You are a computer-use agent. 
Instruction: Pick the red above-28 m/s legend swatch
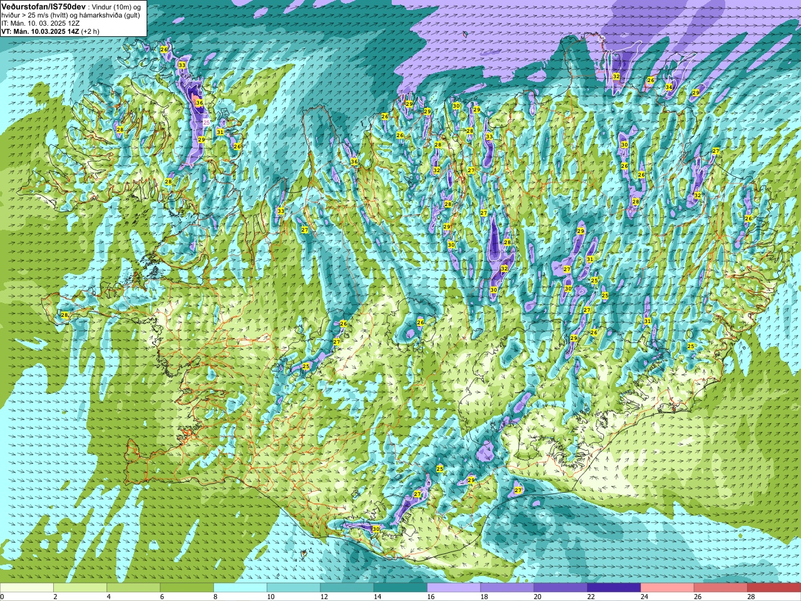point(774,588)
